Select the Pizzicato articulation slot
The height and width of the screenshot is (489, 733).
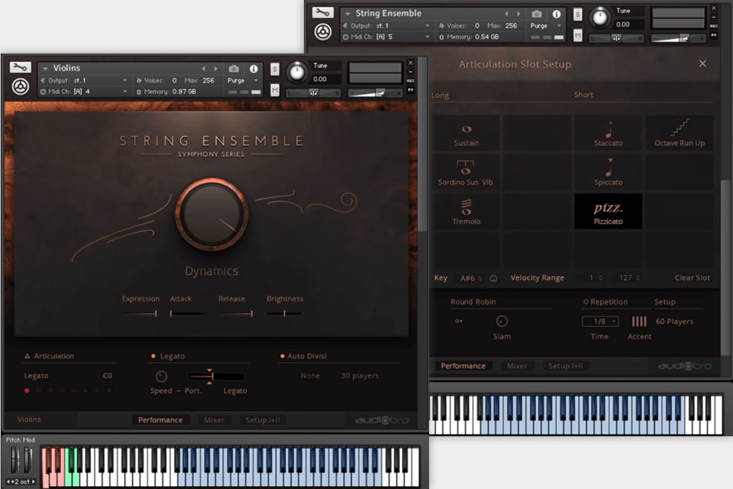pos(608,211)
